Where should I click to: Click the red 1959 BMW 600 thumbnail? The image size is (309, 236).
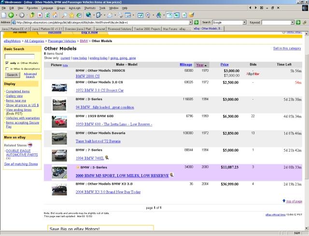[59, 121]
